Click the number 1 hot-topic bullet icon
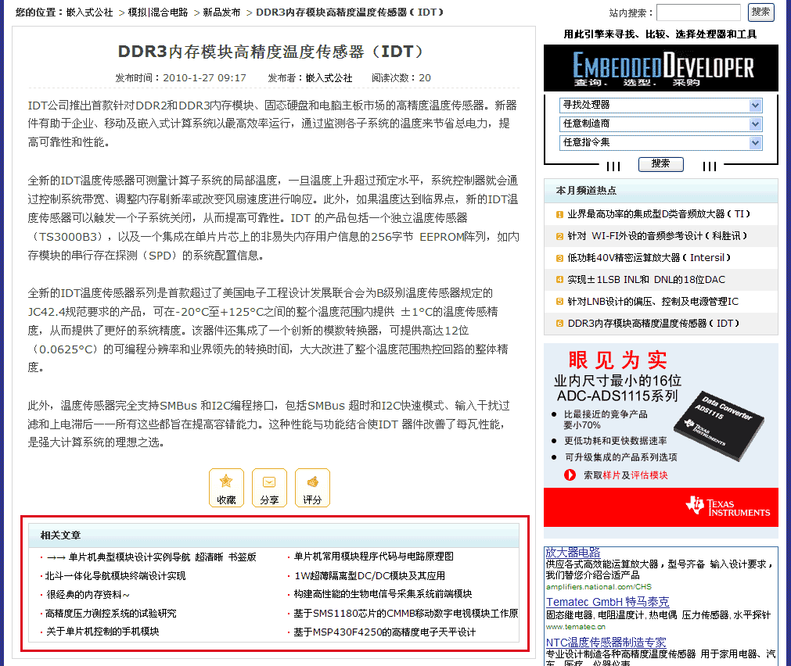This screenshot has height=666, width=791. (x=559, y=214)
